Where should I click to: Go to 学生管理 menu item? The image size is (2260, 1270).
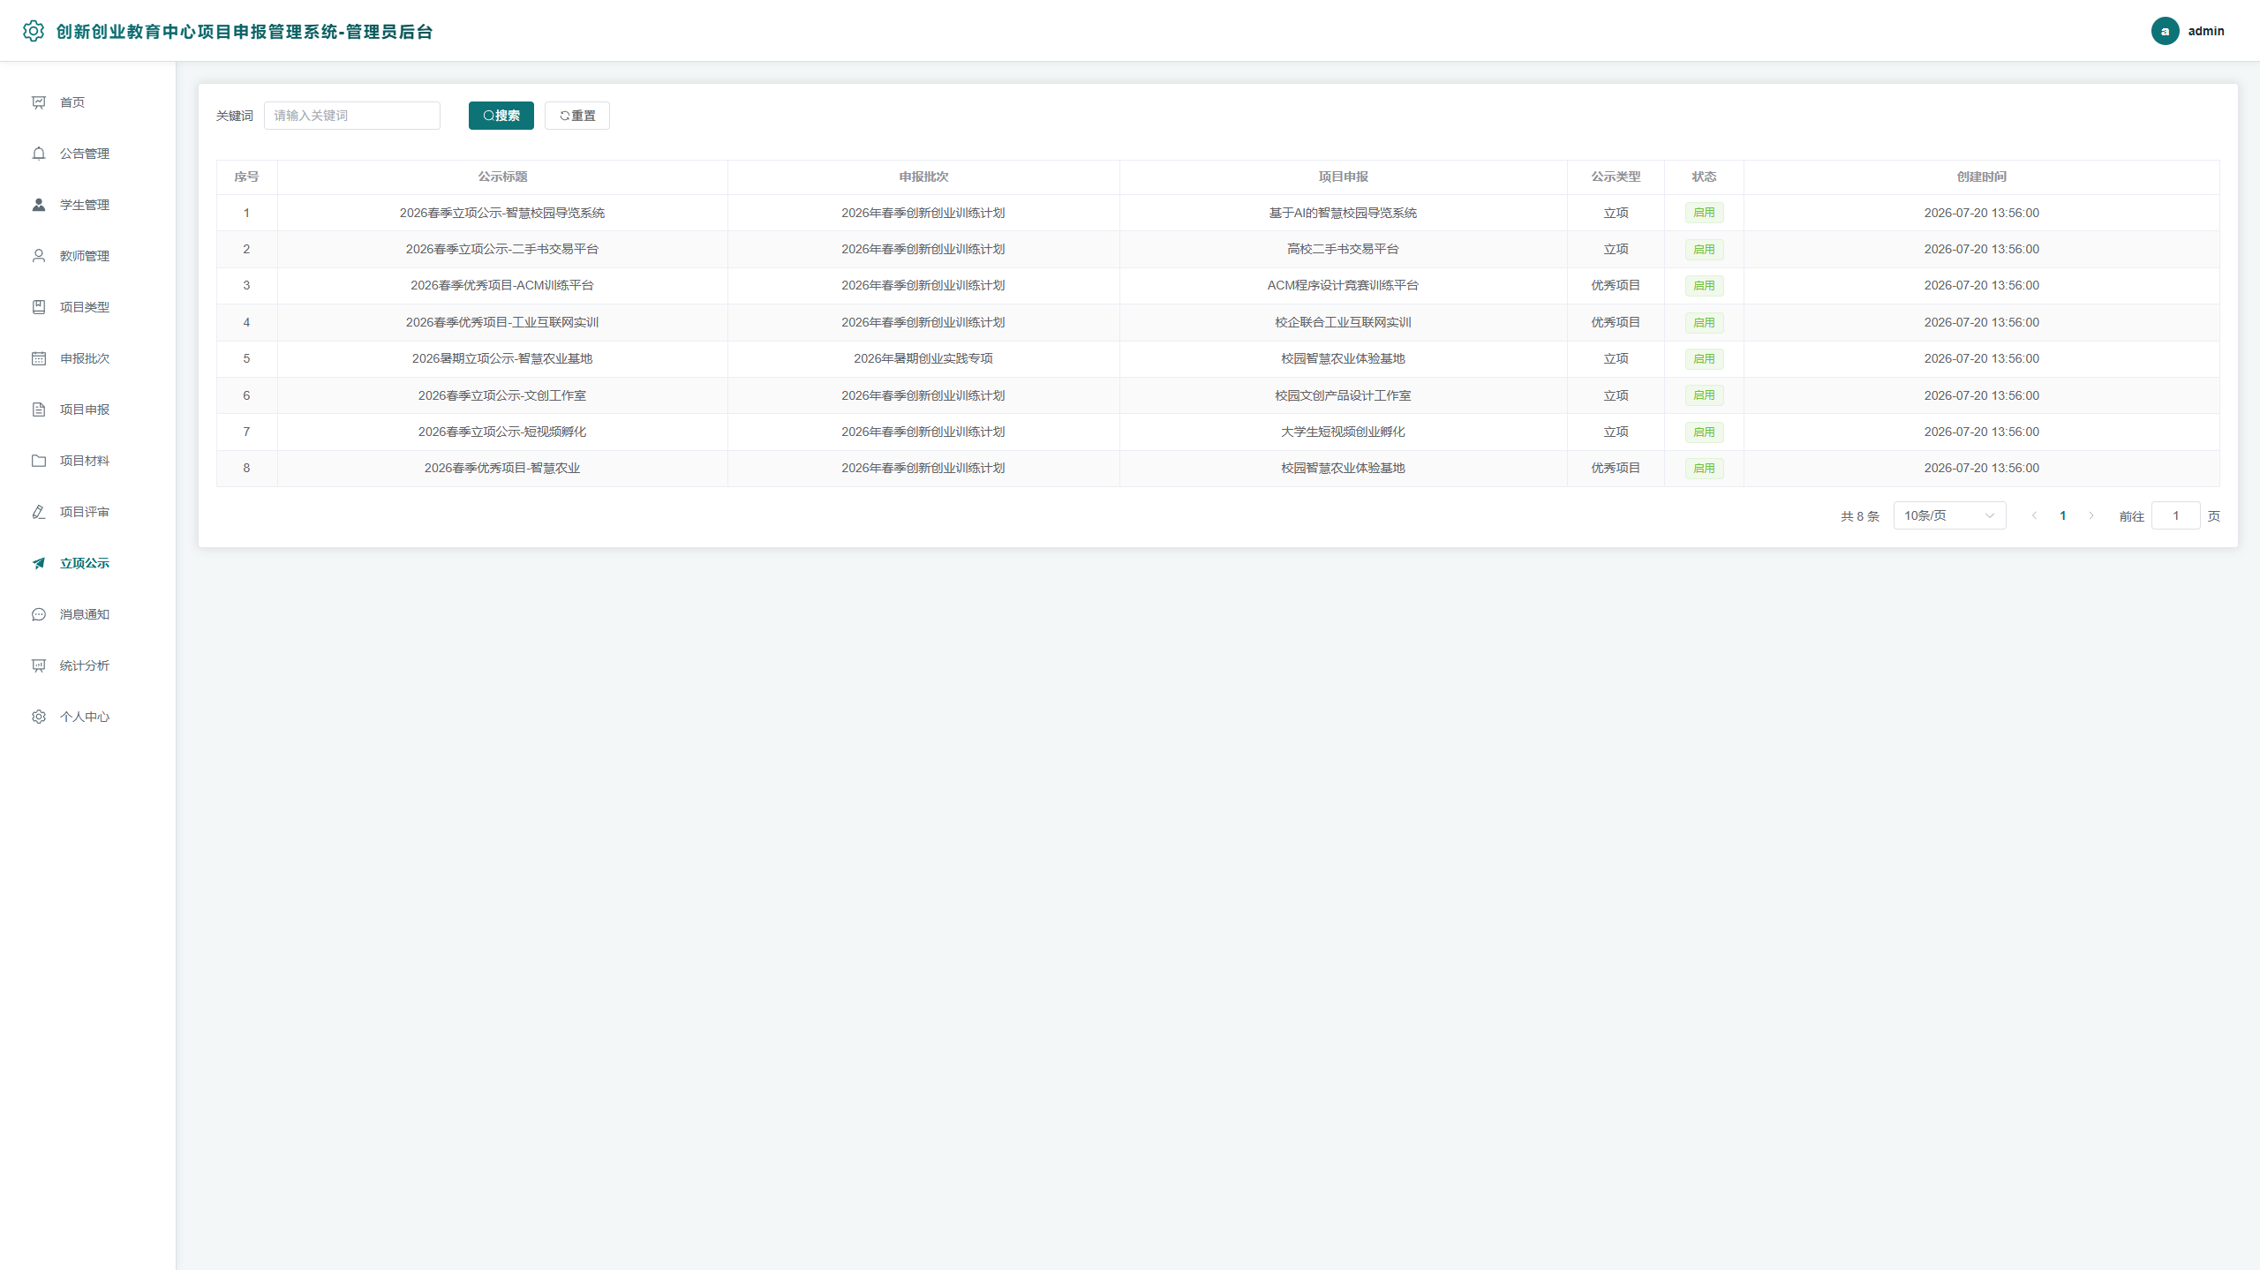pyautogui.click(x=88, y=205)
